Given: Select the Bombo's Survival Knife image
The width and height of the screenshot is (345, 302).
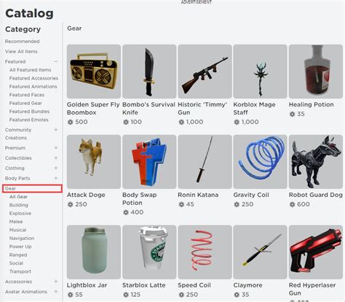Looking at the screenshot, I should [149, 71].
